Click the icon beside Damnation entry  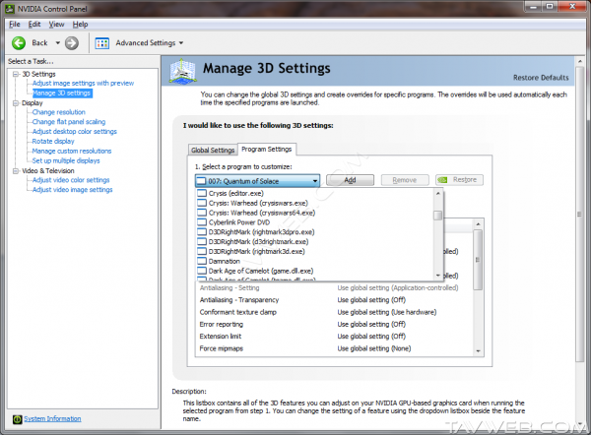202,261
